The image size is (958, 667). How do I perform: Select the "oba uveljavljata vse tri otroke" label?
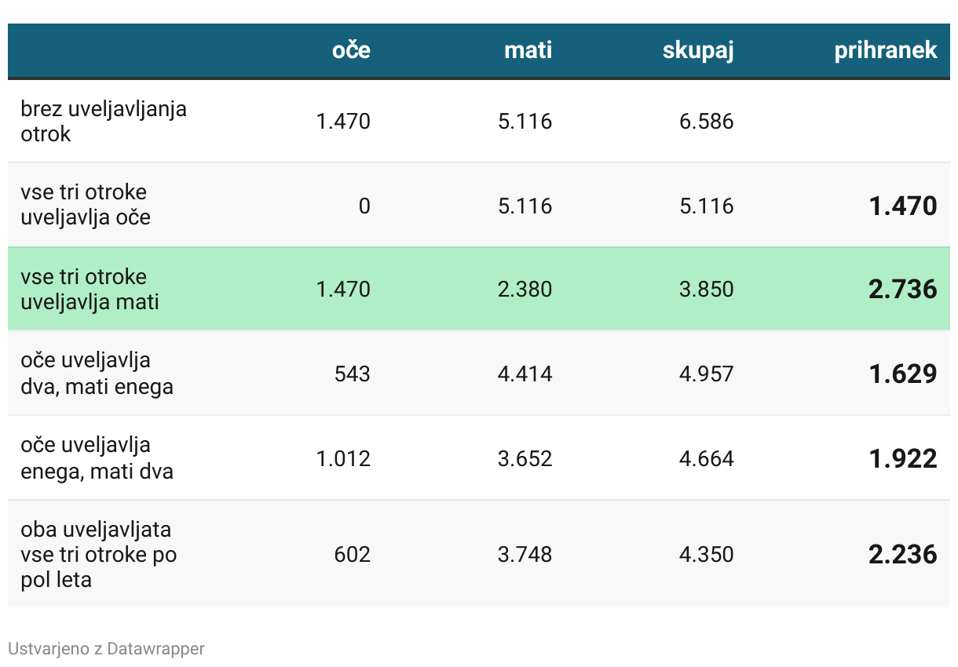[98, 554]
